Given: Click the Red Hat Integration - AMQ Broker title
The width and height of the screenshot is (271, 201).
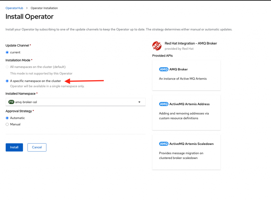Looking at the screenshot, I should [191, 43].
